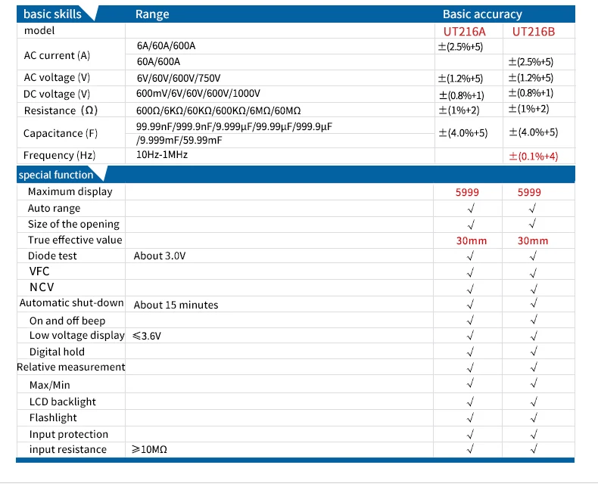Click UT216B check mark for Max/Min

tap(534, 383)
